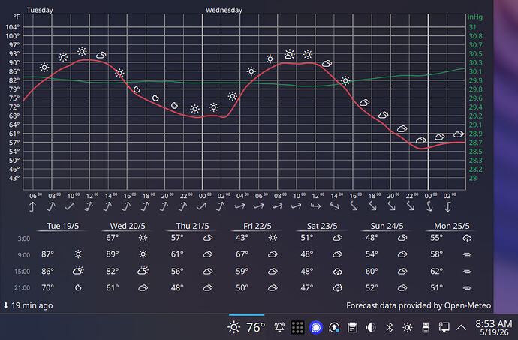Click the Open-Meteo forecast data credit

[x=419, y=305]
